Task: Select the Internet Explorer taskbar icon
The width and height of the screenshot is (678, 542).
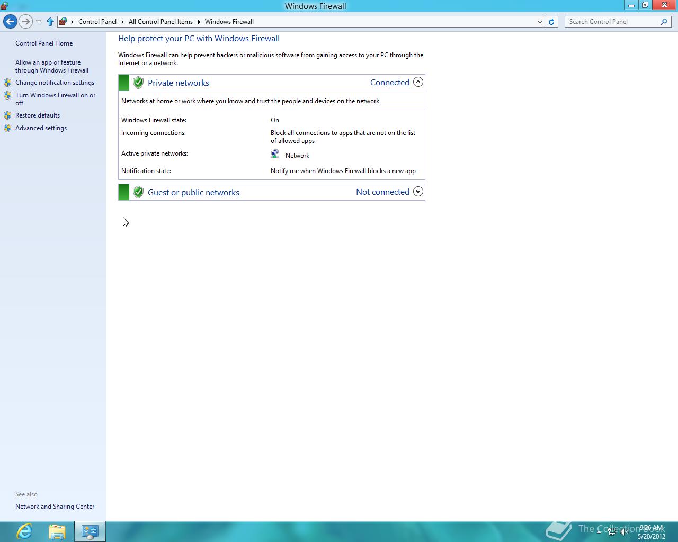Action: coord(24,531)
